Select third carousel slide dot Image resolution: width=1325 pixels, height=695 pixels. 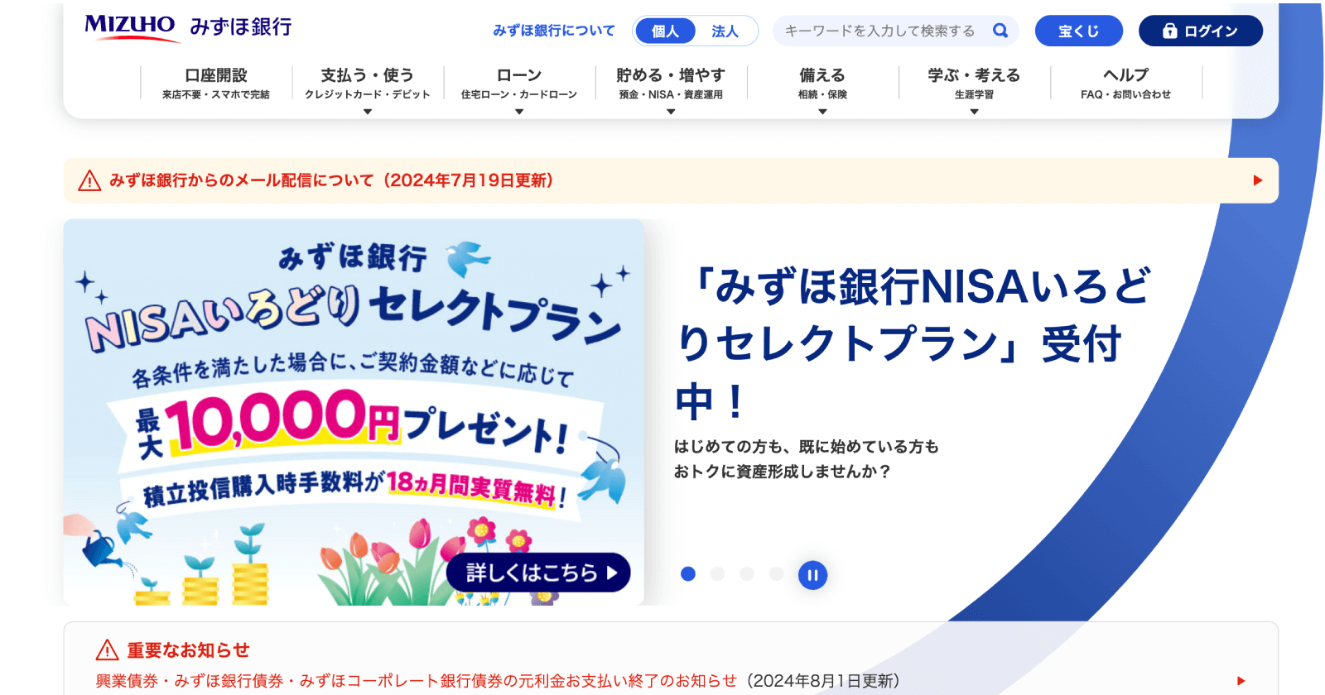[747, 574]
